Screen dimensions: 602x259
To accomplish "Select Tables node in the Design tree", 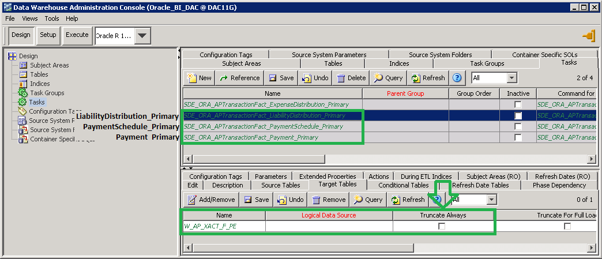I will [39, 74].
